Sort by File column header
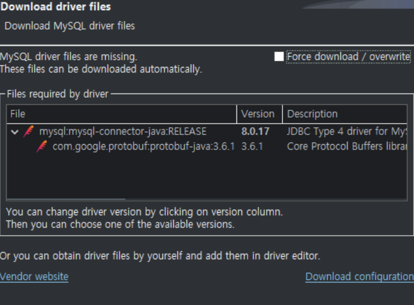Image resolution: width=414 pixels, height=305 pixels. pos(122,114)
